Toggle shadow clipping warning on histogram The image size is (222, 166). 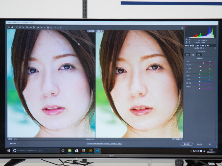186,27
